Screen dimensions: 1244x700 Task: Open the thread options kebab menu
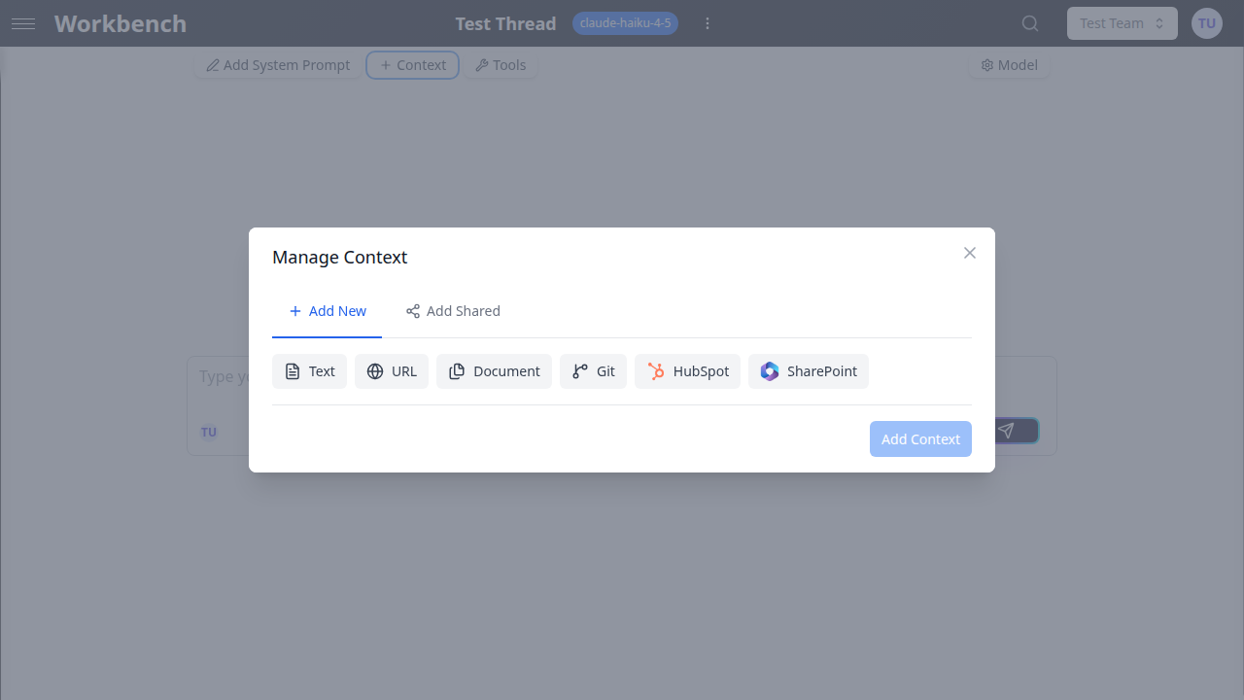click(707, 22)
